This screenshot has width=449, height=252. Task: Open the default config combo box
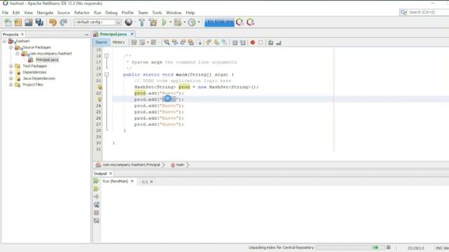98,22
